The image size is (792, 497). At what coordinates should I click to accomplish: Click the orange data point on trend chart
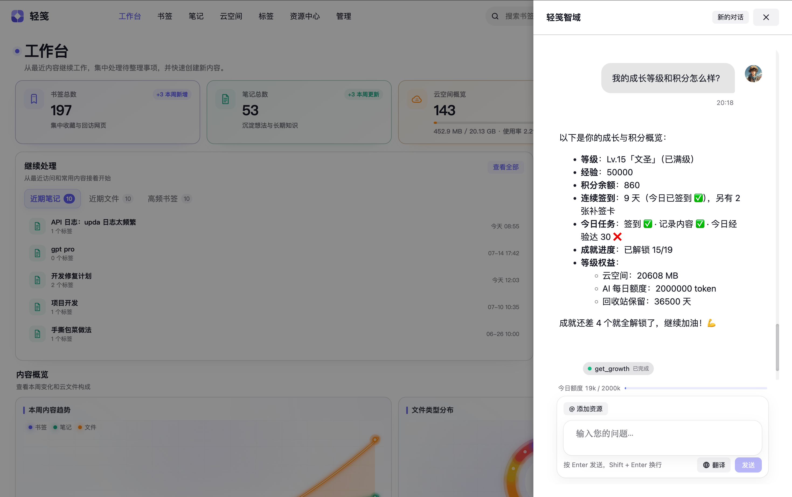tap(375, 439)
